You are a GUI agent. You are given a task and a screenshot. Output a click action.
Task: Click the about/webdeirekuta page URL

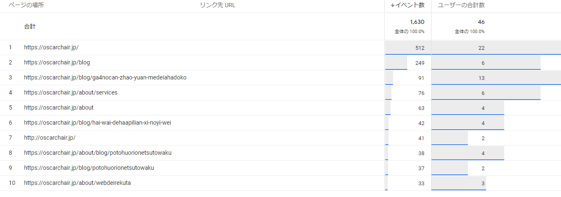[x=80, y=183]
